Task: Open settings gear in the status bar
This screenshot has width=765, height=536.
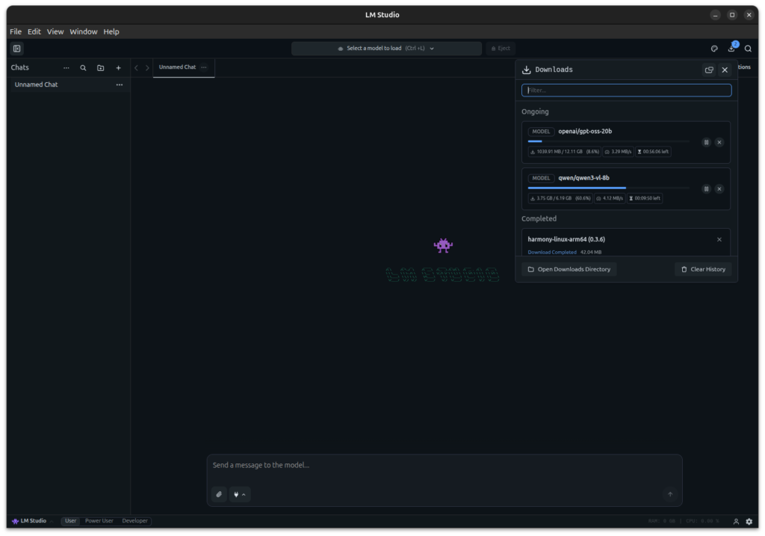Action: point(749,521)
